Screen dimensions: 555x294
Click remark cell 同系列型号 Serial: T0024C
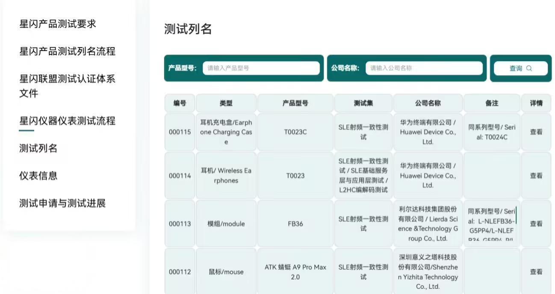(x=492, y=132)
